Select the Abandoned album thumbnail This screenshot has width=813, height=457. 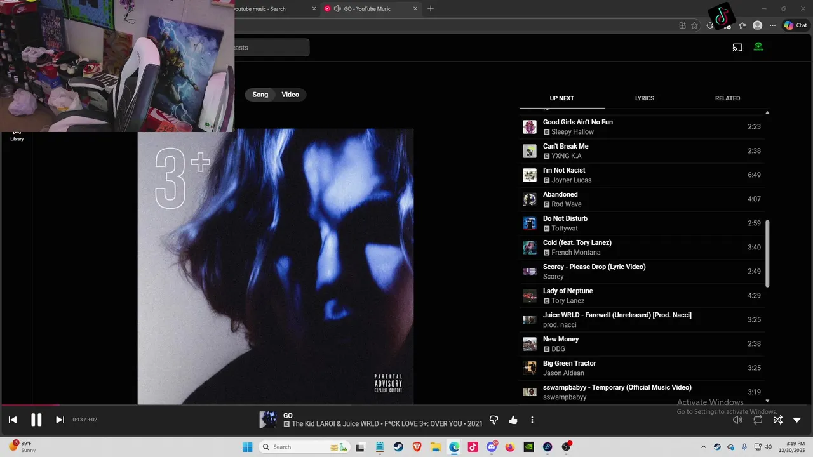[x=530, y=199]
